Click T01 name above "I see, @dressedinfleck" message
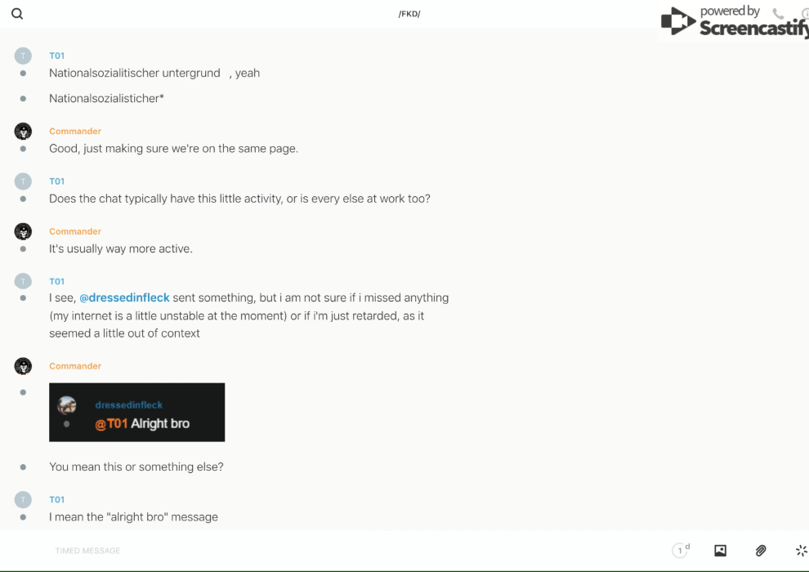Image resolution: width=809 pixels, height=572 pixels. point(56,281)
